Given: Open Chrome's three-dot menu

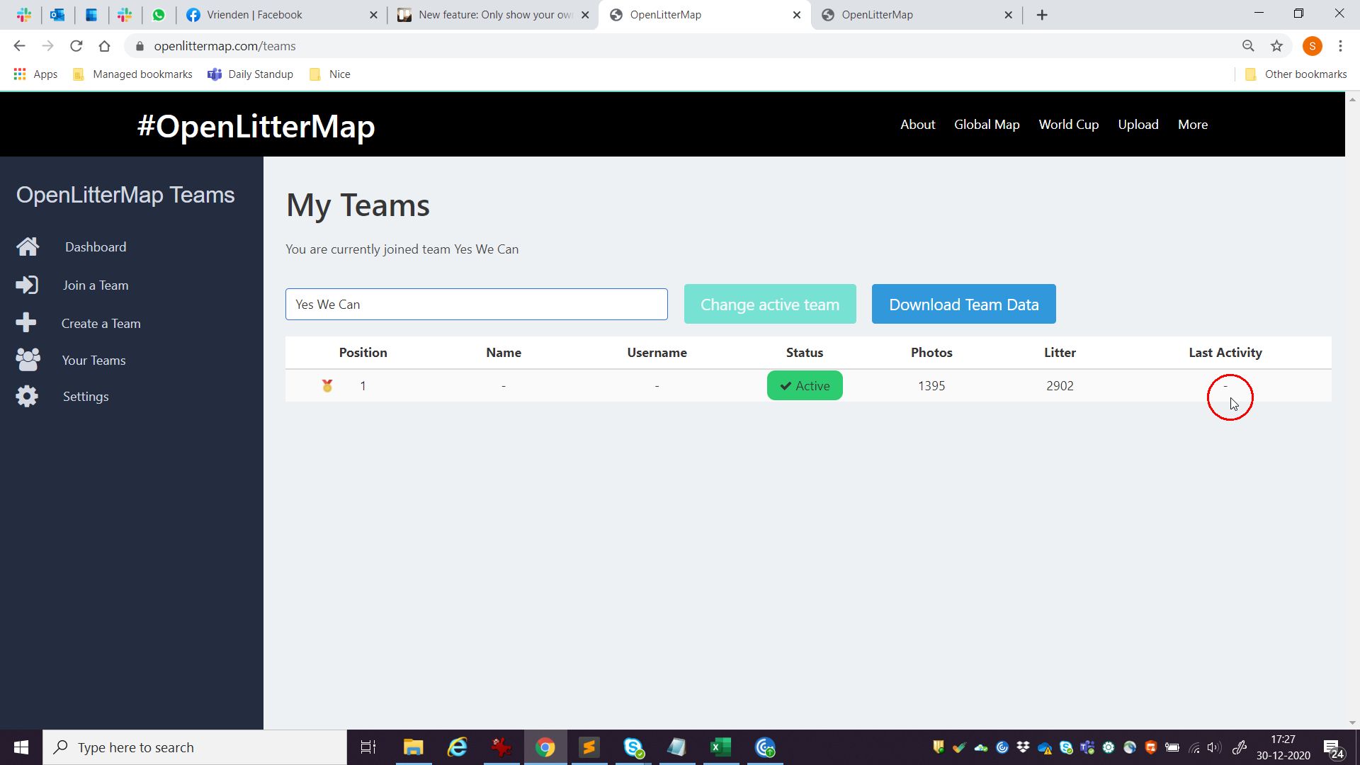Looking at the screenshot, I should pos(1340,45).
